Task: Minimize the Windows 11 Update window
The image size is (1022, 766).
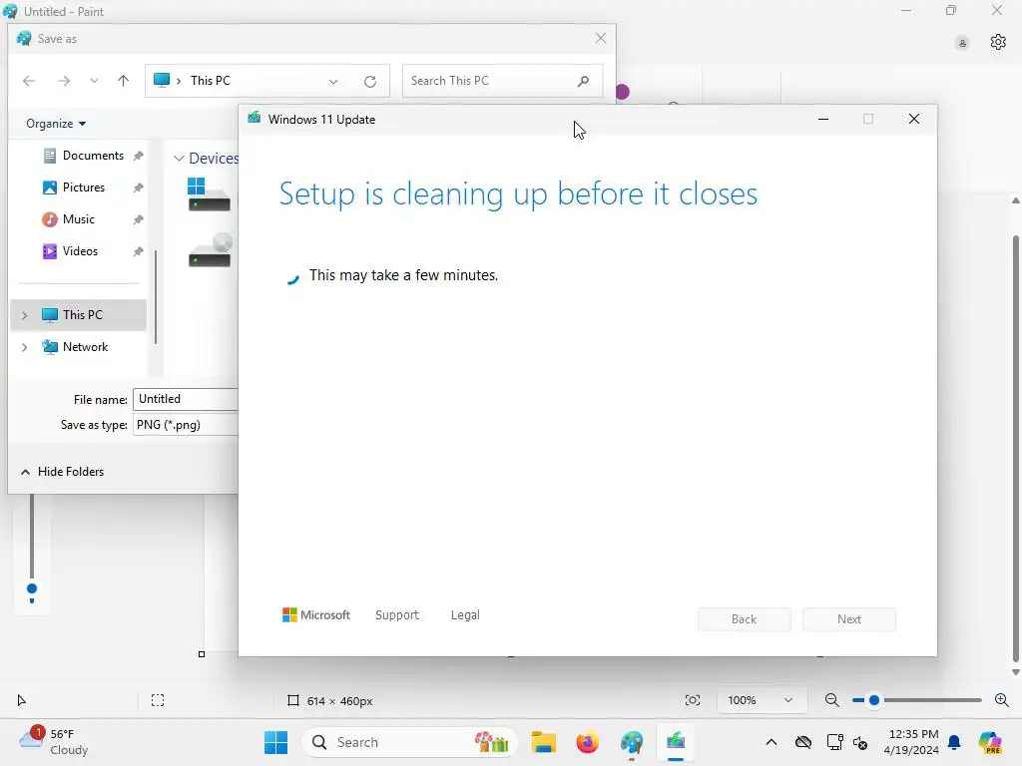Action: point(823,120)
